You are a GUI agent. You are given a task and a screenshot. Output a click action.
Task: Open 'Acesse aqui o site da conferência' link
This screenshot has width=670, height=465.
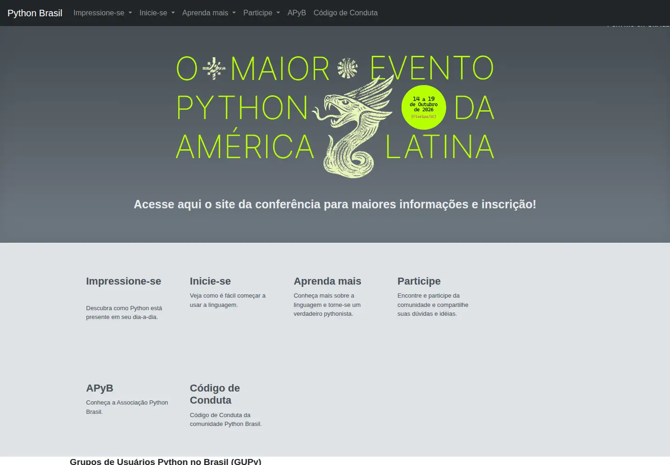click(x=335, y=204)
